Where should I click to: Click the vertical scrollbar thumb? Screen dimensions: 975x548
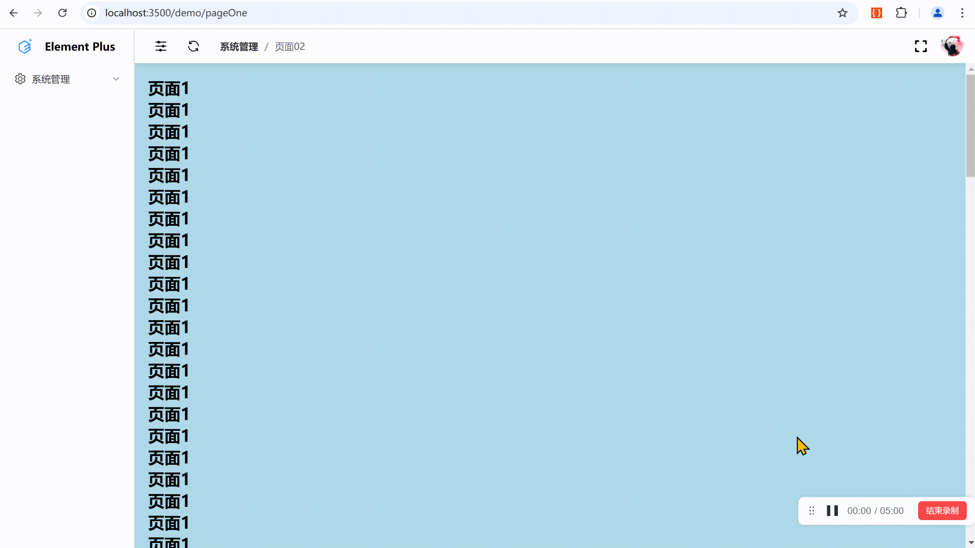pos(970,125)
